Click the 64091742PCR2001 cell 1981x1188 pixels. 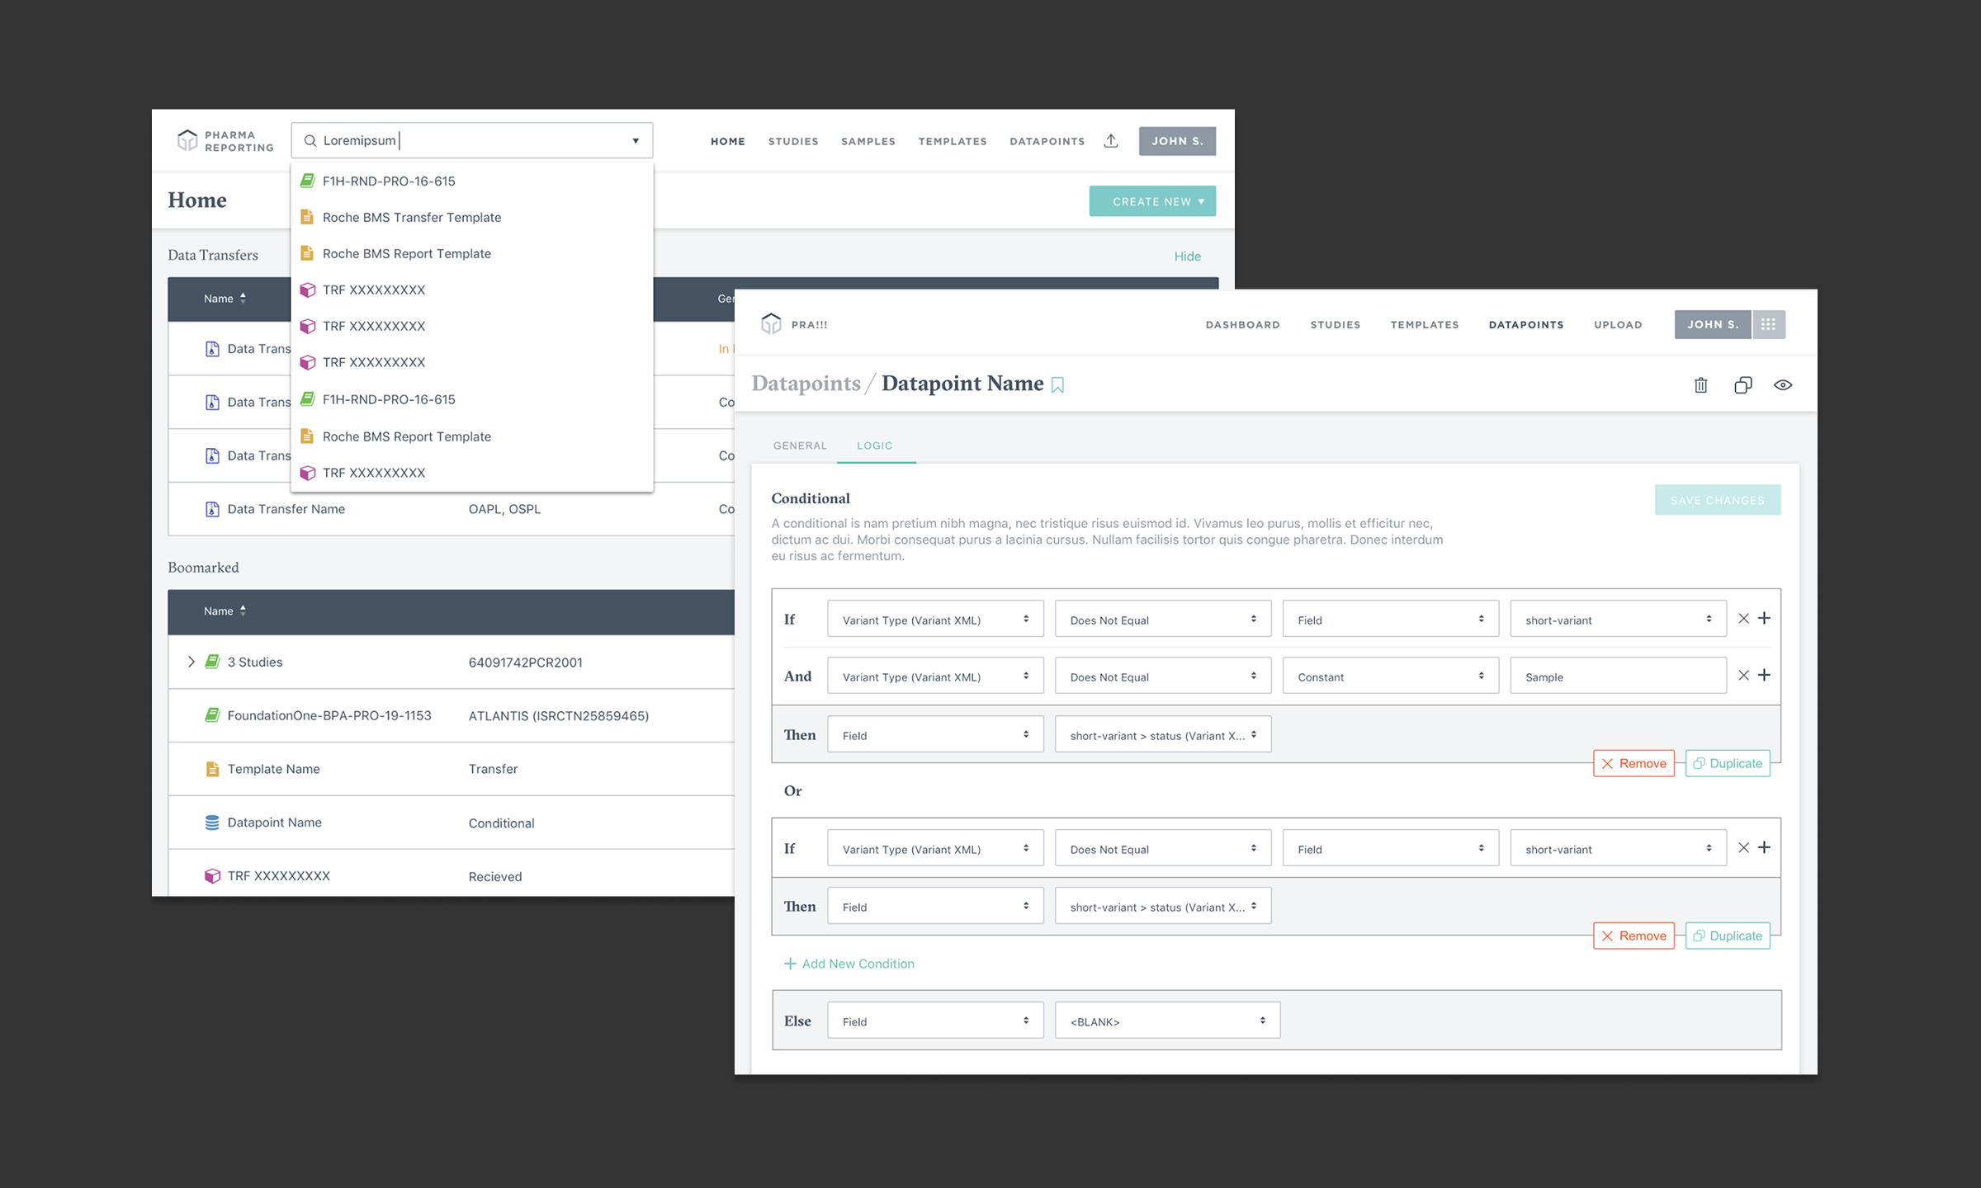pos(526,662)
